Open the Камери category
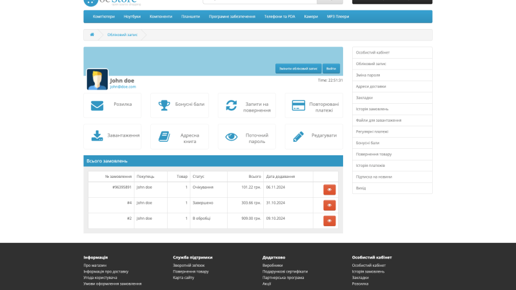The width and height of the screenshot is (516, 290). pos(311,17)
